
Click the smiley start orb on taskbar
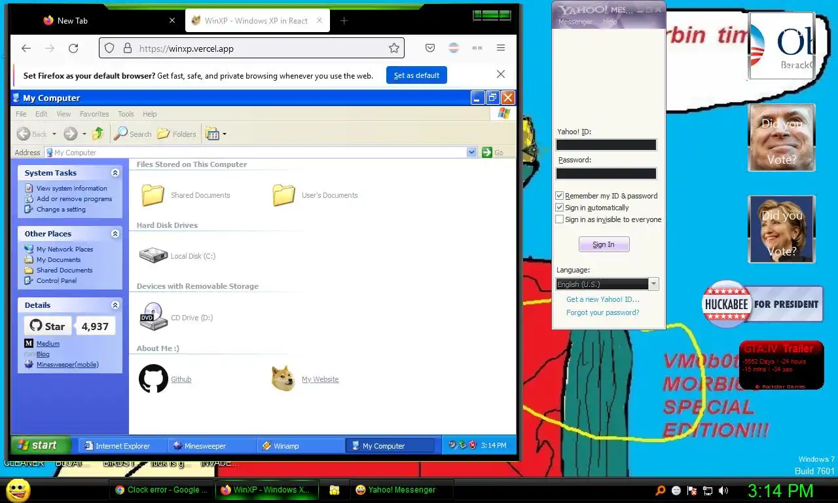click(18, 491)
